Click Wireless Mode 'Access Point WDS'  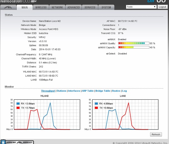49,29
